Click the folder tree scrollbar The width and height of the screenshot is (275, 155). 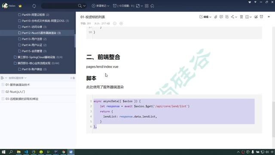pyautogui.click(x=75, y=41)
